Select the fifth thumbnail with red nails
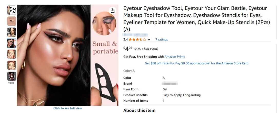The height and width of the screenshot is (113, 277). click(12, 54)
